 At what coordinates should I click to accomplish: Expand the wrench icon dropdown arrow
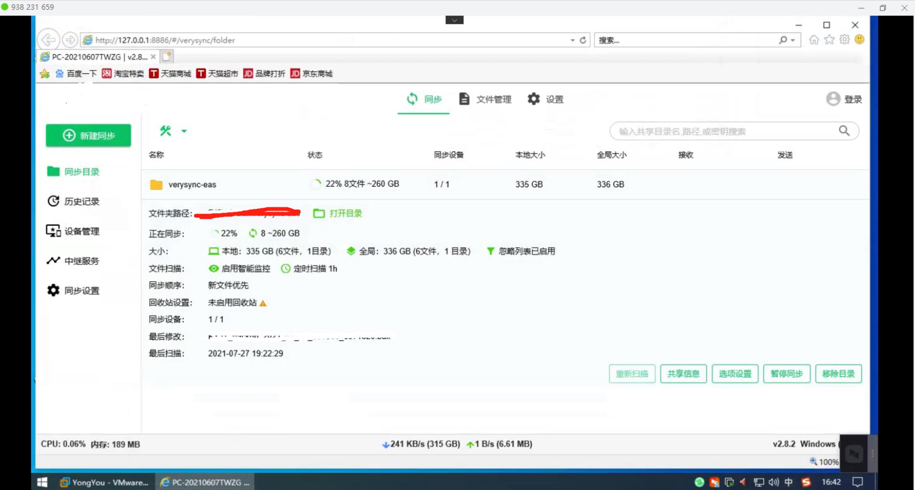183,131
